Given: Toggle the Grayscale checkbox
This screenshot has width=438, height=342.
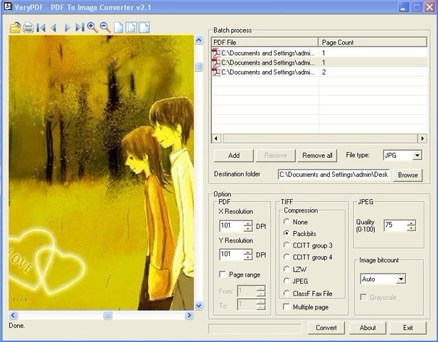Looking at the screenshot, I should point(363,297).
